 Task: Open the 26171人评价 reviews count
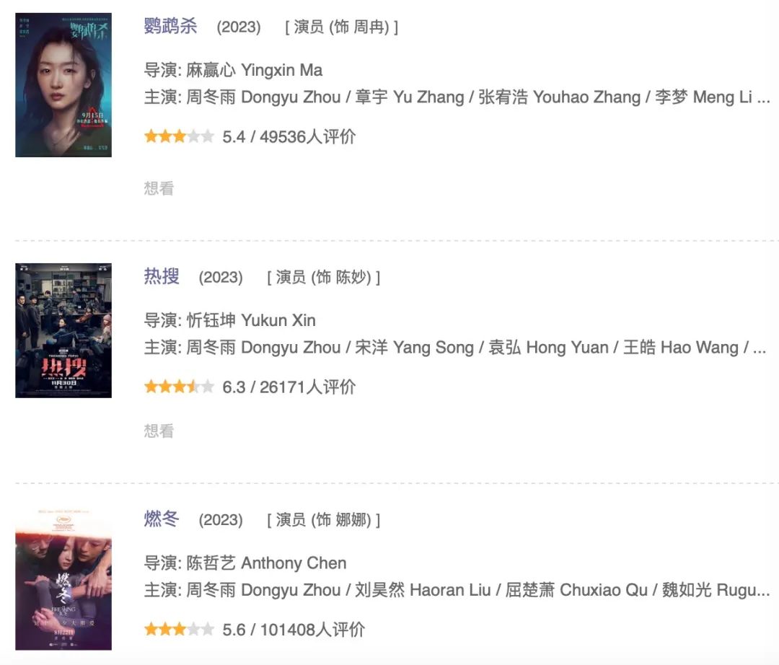307,387
